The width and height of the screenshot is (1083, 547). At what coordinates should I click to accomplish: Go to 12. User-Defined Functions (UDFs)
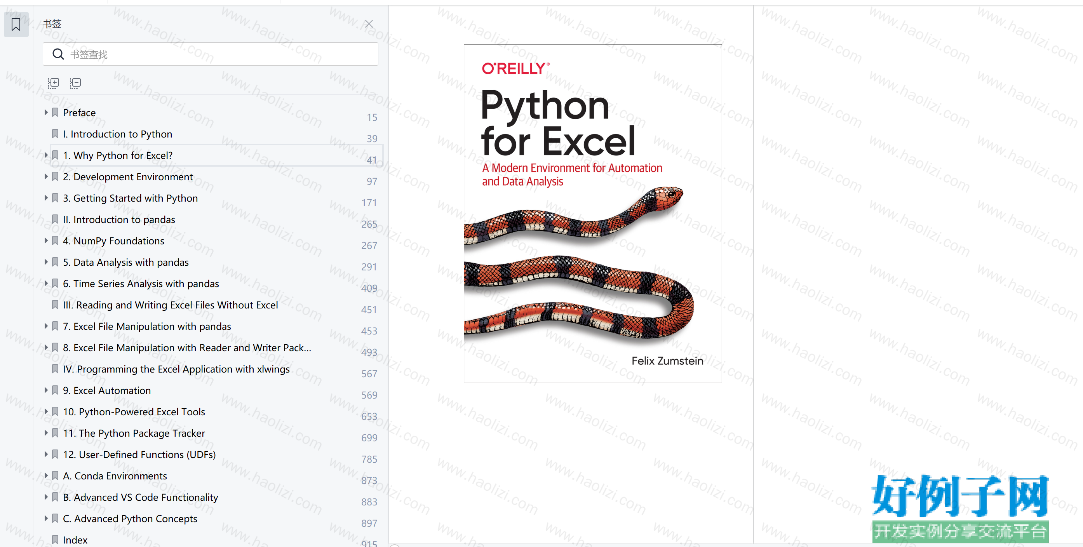[x=139, y=455]
